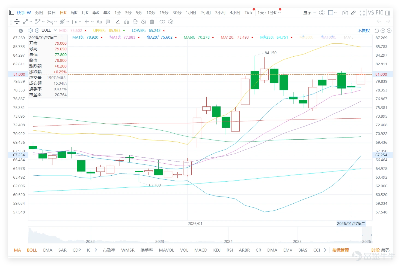The width and height of the screenshot is (401, 266).
Task: Click the 不复权 adjustment setting link
Action: tap(364, 30)
